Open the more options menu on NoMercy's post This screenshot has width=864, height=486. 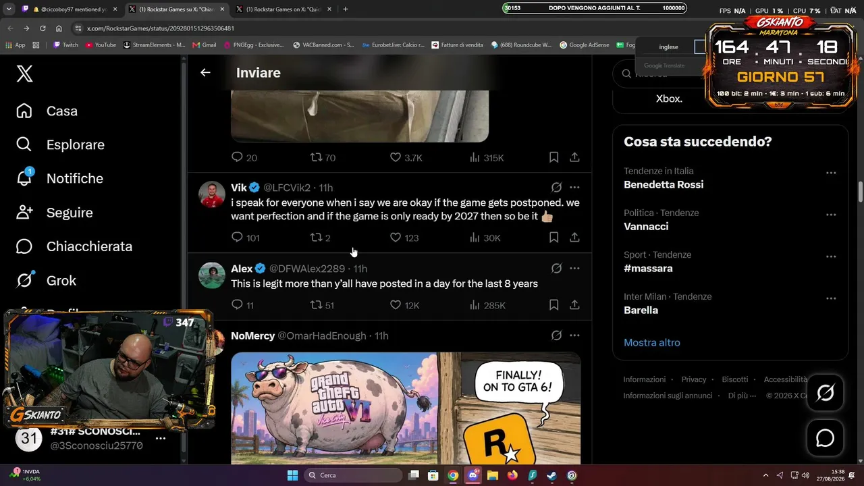click(574, 335)
